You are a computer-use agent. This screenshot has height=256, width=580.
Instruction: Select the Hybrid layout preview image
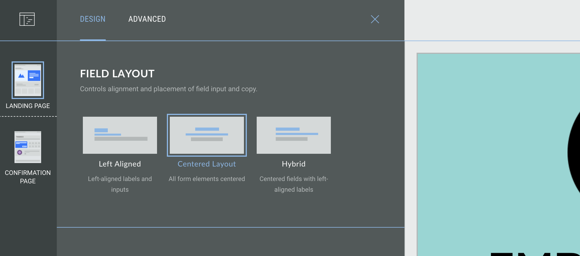(294, 135)
